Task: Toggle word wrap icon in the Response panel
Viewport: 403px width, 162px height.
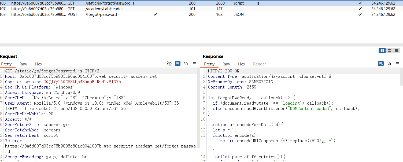Action: tap(381, 64)
